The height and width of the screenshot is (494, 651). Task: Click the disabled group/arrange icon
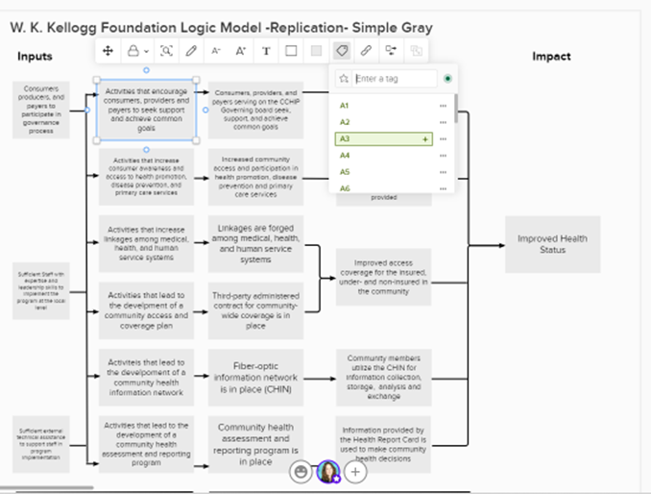[416, 51]
